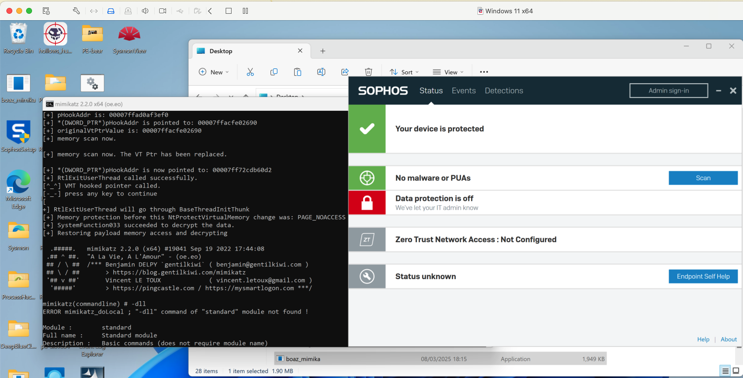Collapse VMware toolbar with left chevron
The image size is (743, 378).
[210, 11]
